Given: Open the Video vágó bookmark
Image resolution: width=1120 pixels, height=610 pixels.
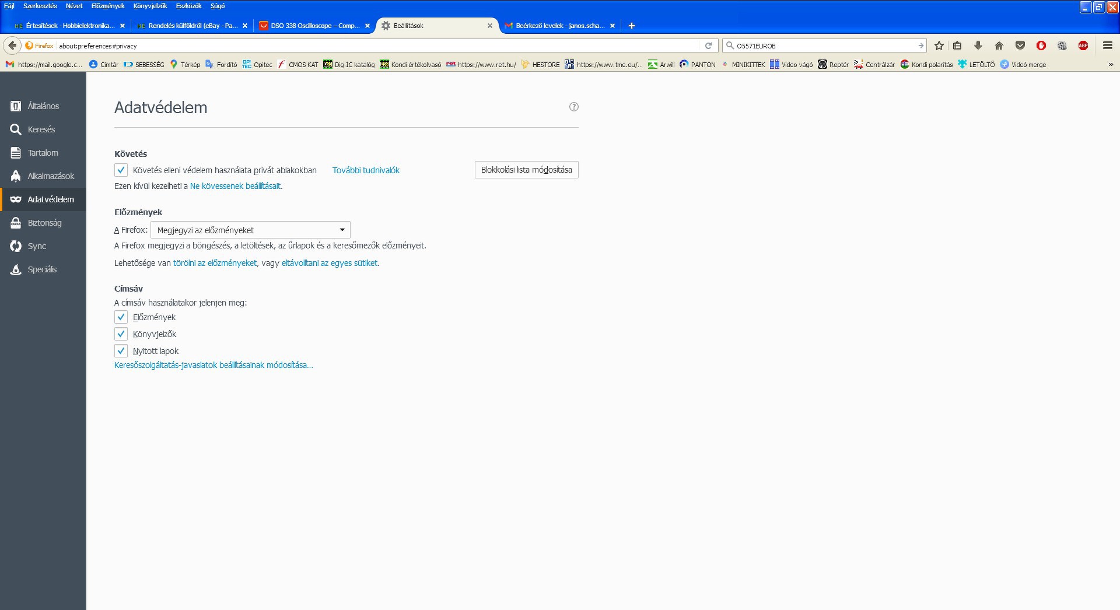Looking at the screenshot, I should coord(792,65).
